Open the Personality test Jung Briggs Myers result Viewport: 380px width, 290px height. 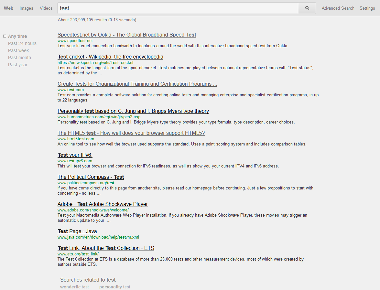(x=133, y=111)
